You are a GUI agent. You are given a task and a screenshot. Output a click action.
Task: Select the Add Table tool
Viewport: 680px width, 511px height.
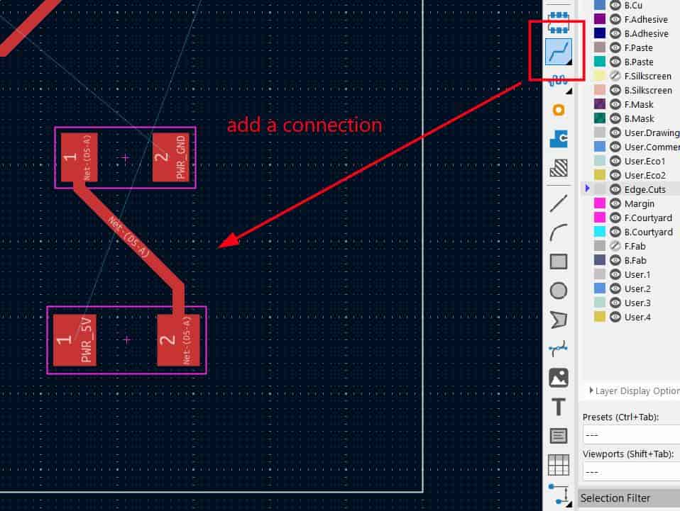(559, 465)
